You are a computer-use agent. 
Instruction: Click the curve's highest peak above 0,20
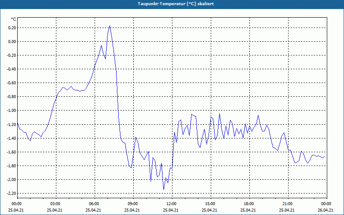click(110, 26)
